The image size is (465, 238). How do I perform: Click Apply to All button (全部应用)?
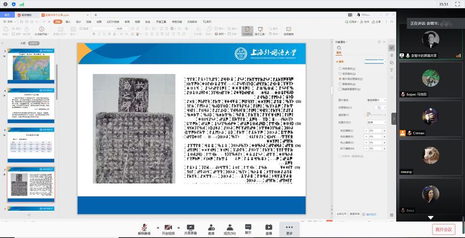coord(342,214)
